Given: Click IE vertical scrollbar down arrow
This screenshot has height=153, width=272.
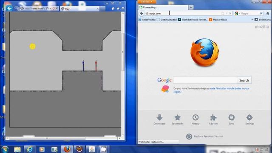Looking at the screenshot, I should point(123,135).
